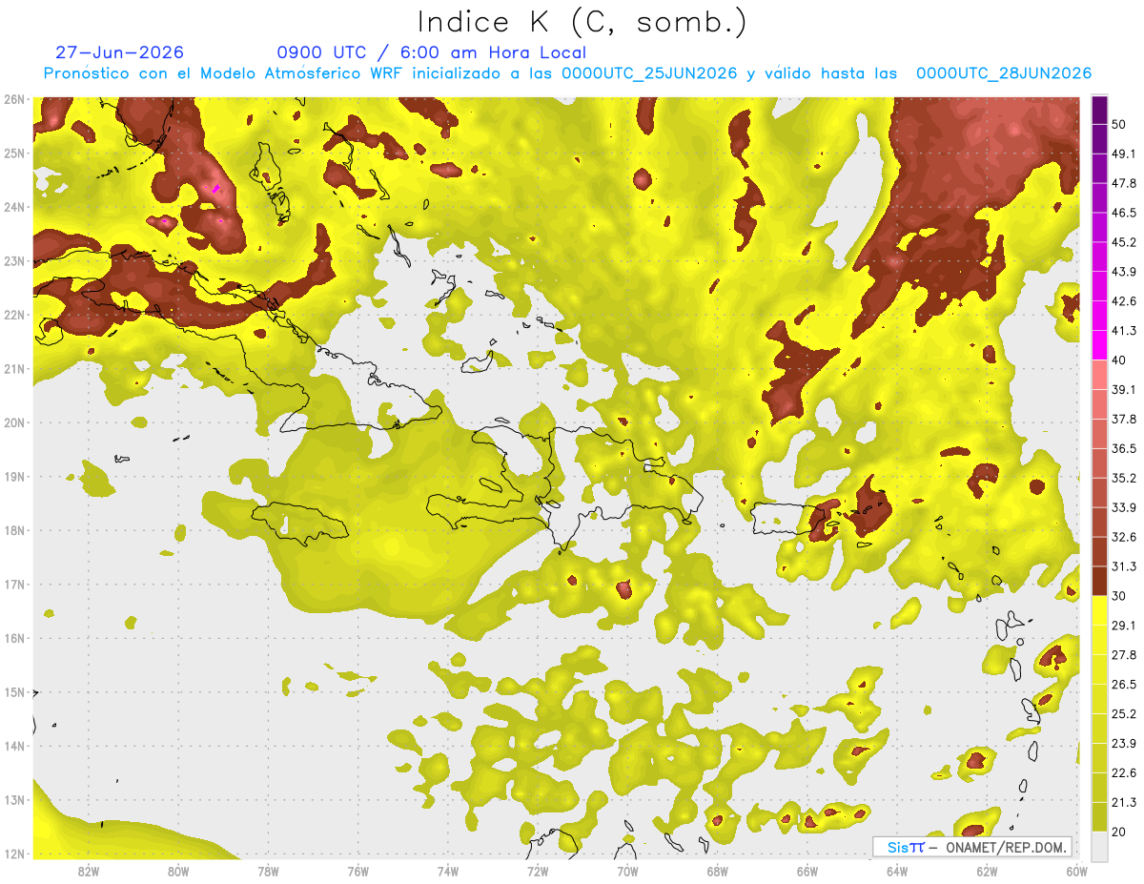Click the colorbar value '40'
This screenshot has height=884, width=1144.
coord(1118,360)
